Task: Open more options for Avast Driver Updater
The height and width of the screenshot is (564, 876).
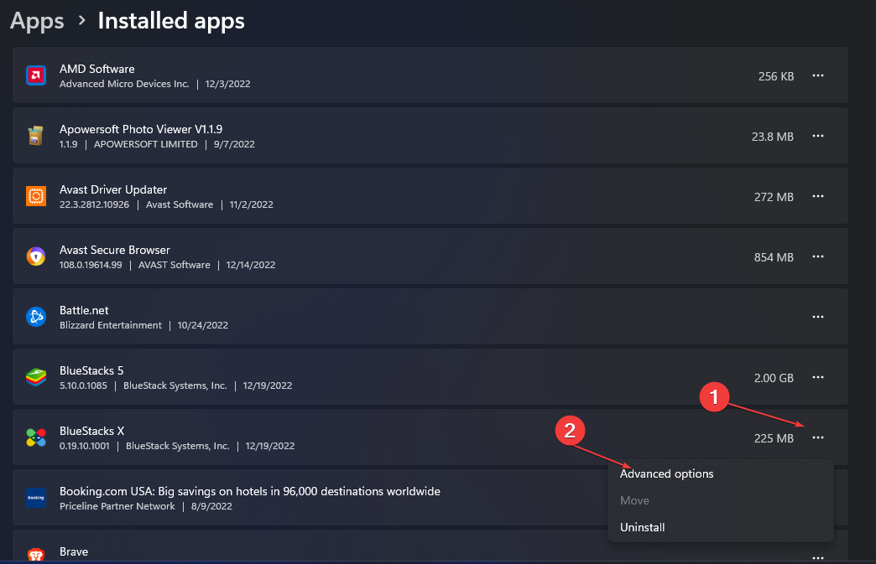Action: click(818, 196)
